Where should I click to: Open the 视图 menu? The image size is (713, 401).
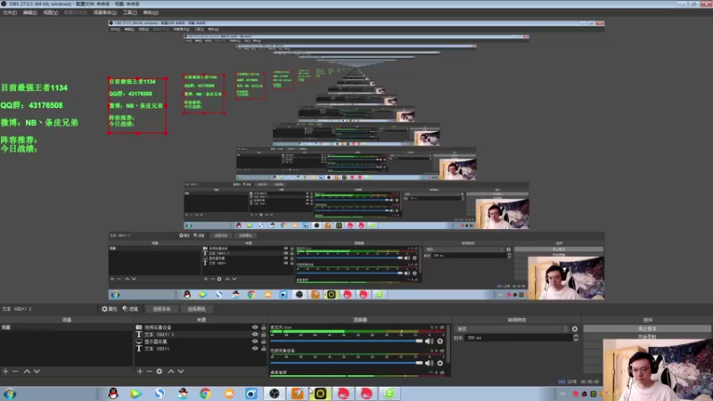[51, 12]
